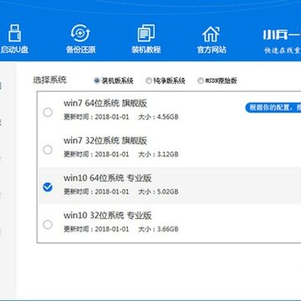
Task: Open the 官方网站 home icon
Action: coord(211,34)
